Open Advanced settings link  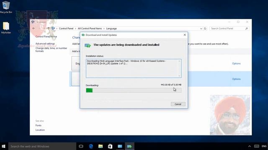(45, 43)
